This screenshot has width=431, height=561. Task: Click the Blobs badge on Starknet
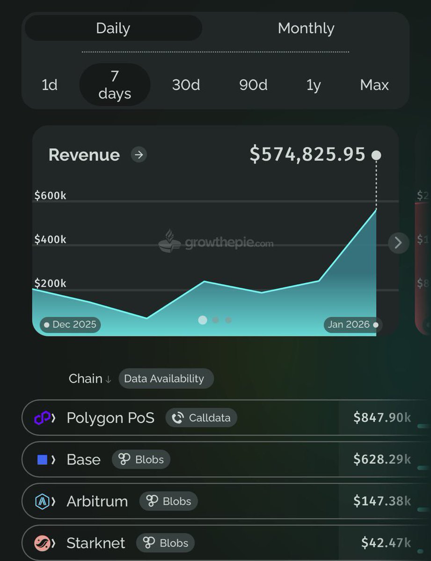[165, 543]
